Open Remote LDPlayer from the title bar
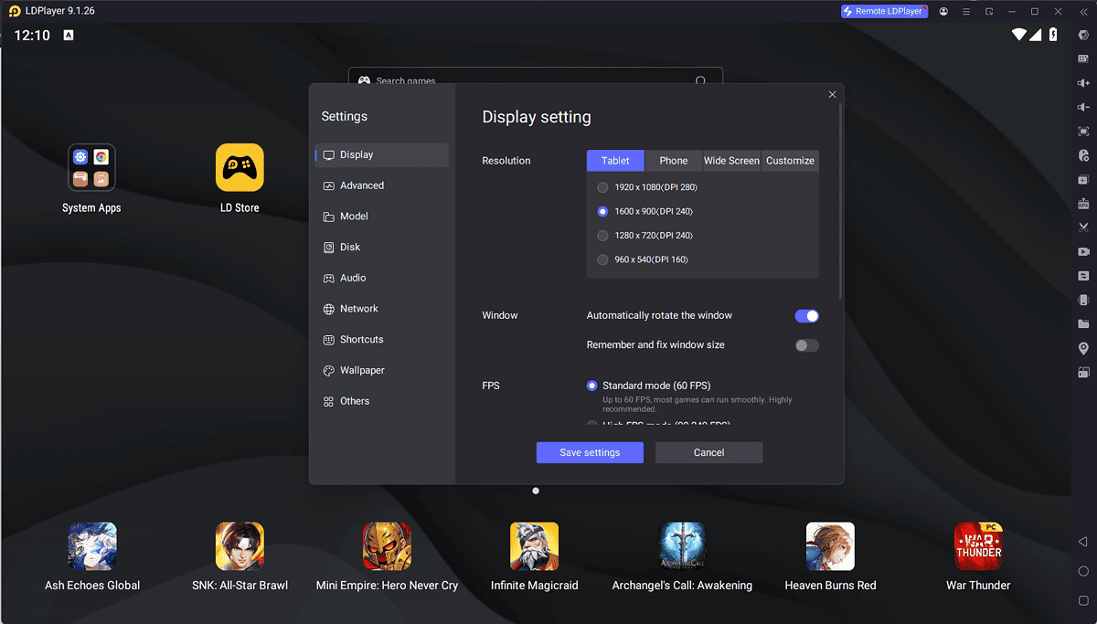Screen dimensions: 1097x624 (x=883, y=11)
